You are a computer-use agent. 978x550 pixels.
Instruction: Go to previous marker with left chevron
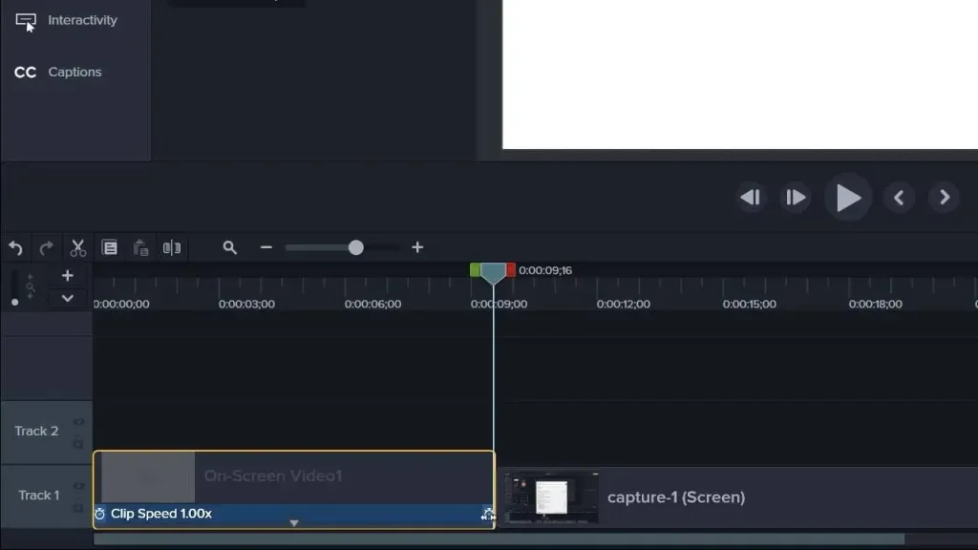click(899, 198)
